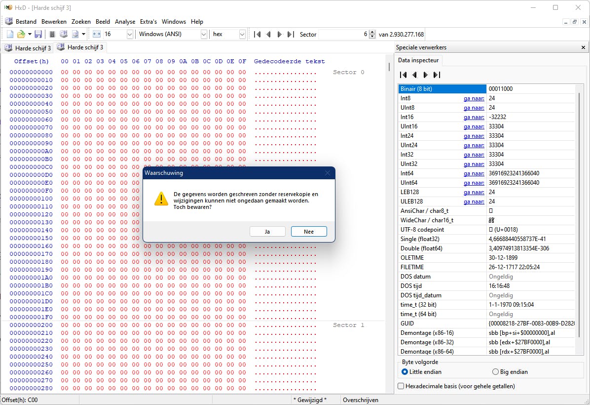Increase the sector number with up stepper
The width and height of the screenshot is (590, 405).
372,32
